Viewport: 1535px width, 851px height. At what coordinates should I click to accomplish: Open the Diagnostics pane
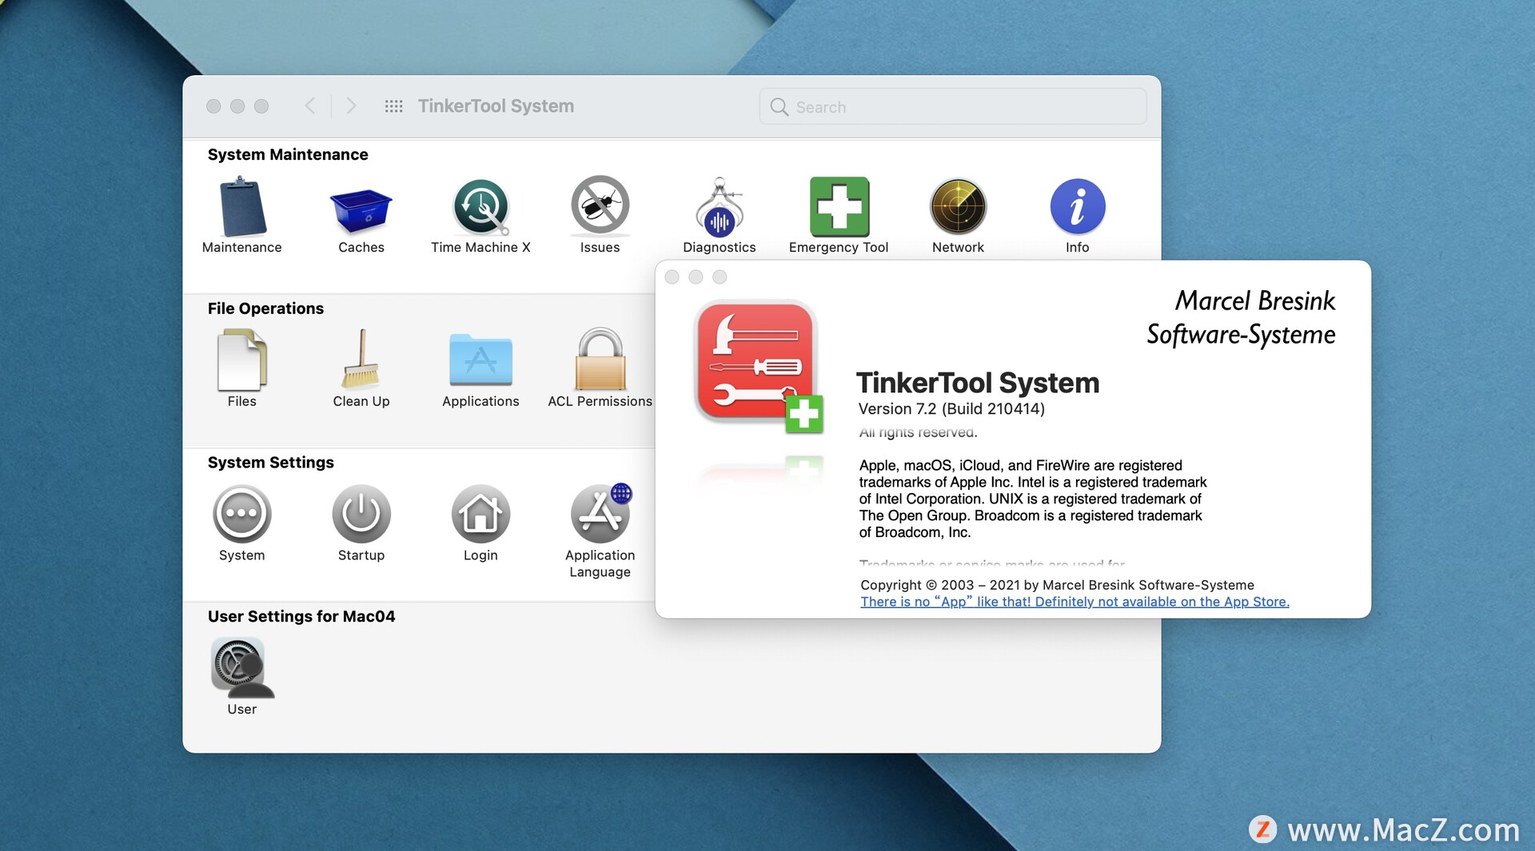[x=719, y=214]
